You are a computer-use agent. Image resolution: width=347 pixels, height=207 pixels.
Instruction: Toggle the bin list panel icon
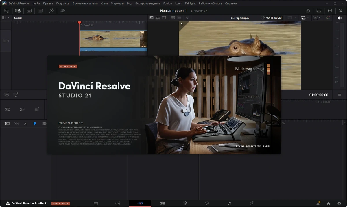(x=4, y=18)
